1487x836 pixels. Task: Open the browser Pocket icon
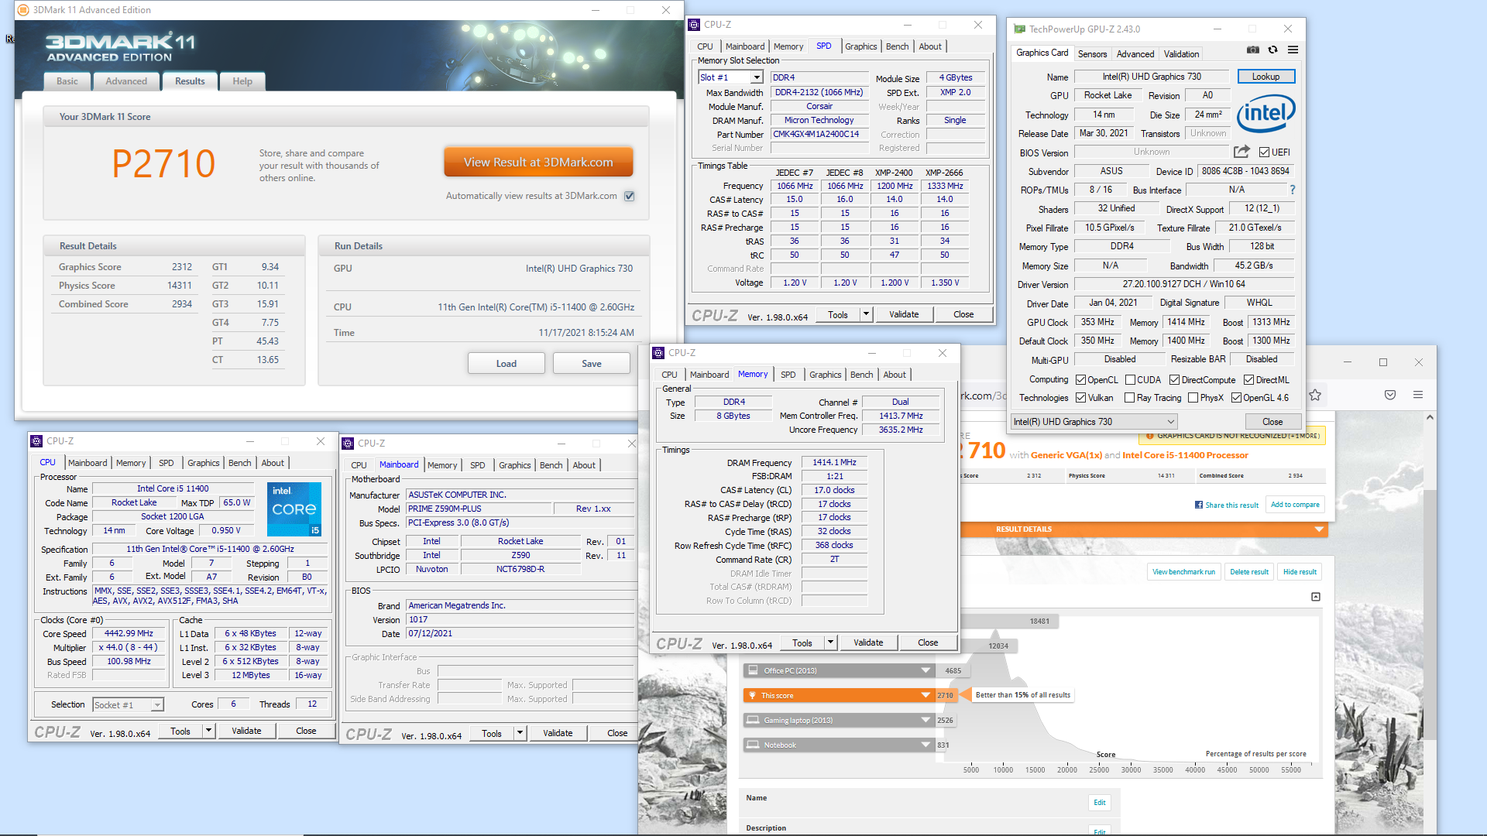[1390, 396]
